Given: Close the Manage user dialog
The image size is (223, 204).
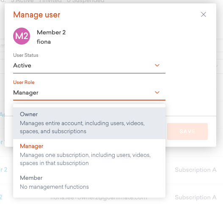Looking at the screenshot, I should point(204,14).
